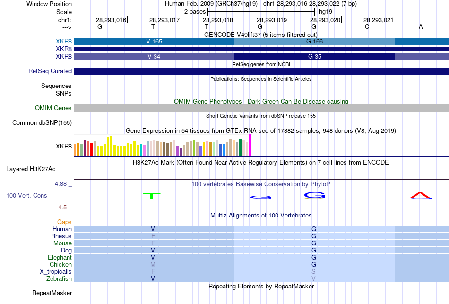
Task: Click Multiz Alignments of 100 Vertebrates title
Action: point(261,215)
